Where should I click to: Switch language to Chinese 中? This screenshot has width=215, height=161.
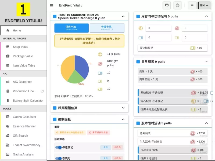click(x=192, y=5)
